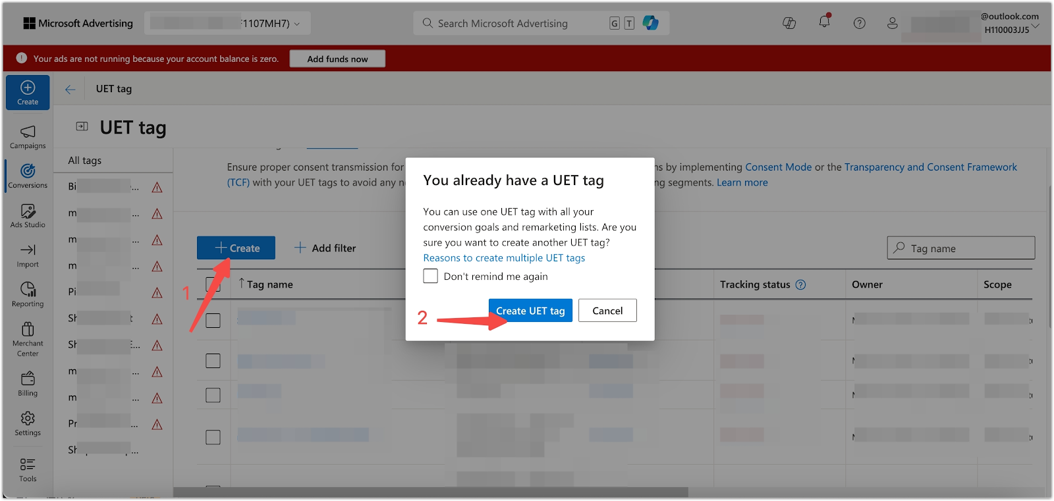
Task: Open the Import section
Action: pos(28,255)
